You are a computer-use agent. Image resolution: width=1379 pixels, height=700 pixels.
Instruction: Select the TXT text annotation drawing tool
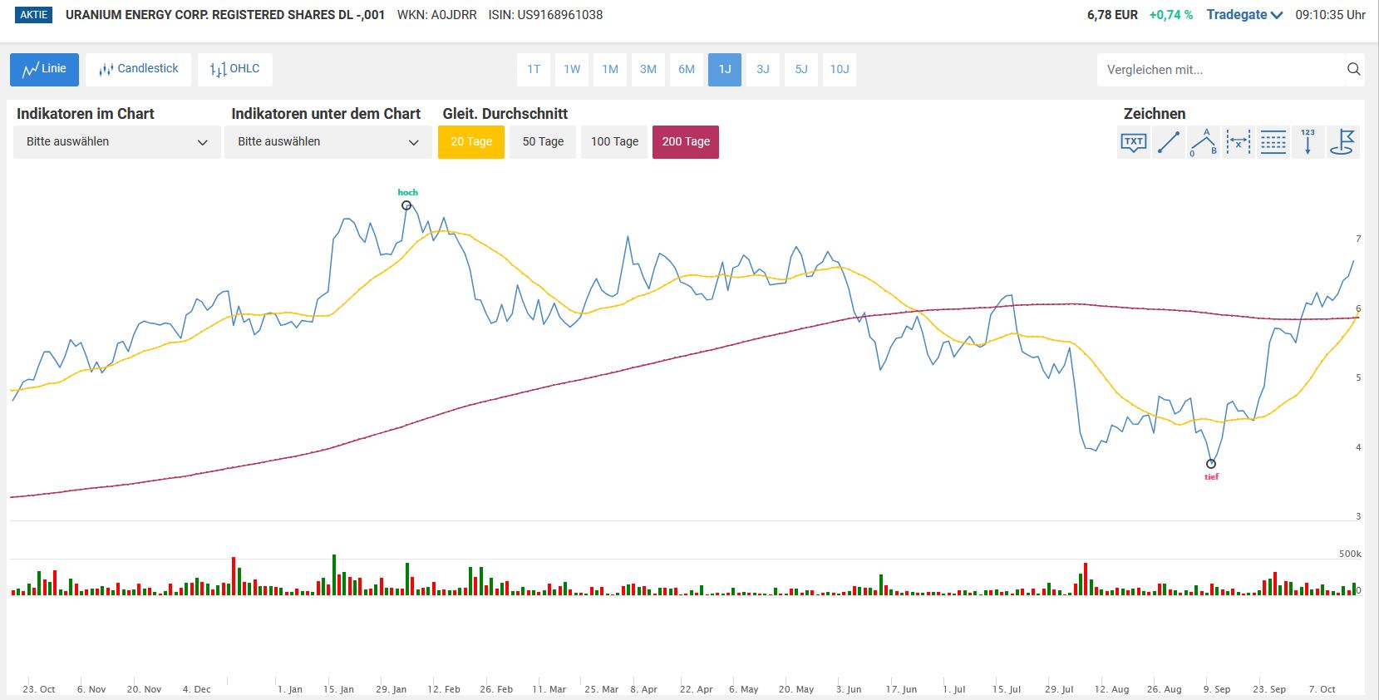click(1134, 142)
